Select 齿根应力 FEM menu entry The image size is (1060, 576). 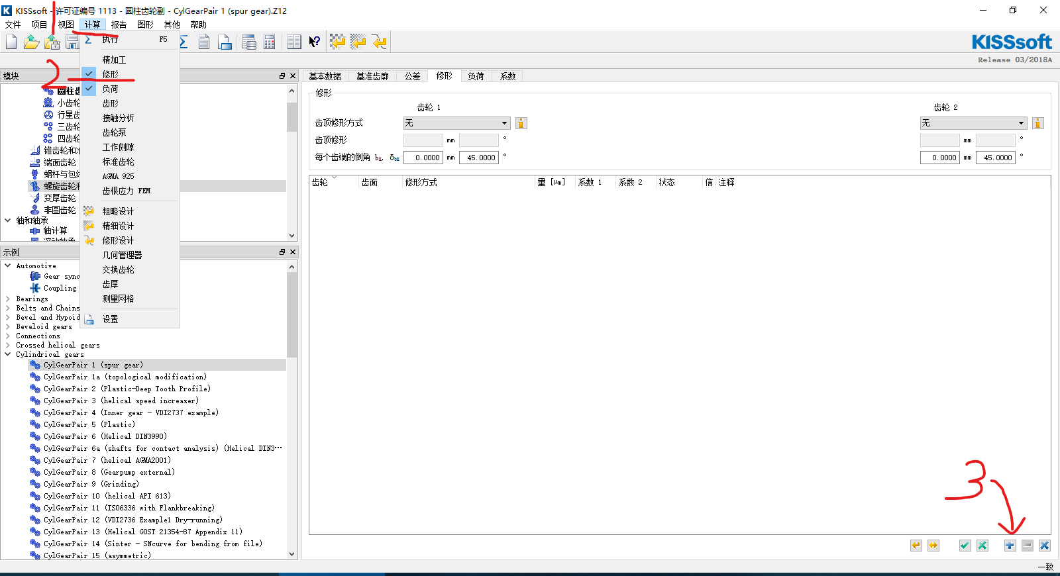pos(130,191)
